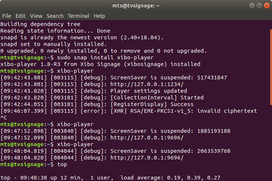This screenshot has height=181, width=272.
Task: Minimize the terminal window
Action: coord(252,6)
